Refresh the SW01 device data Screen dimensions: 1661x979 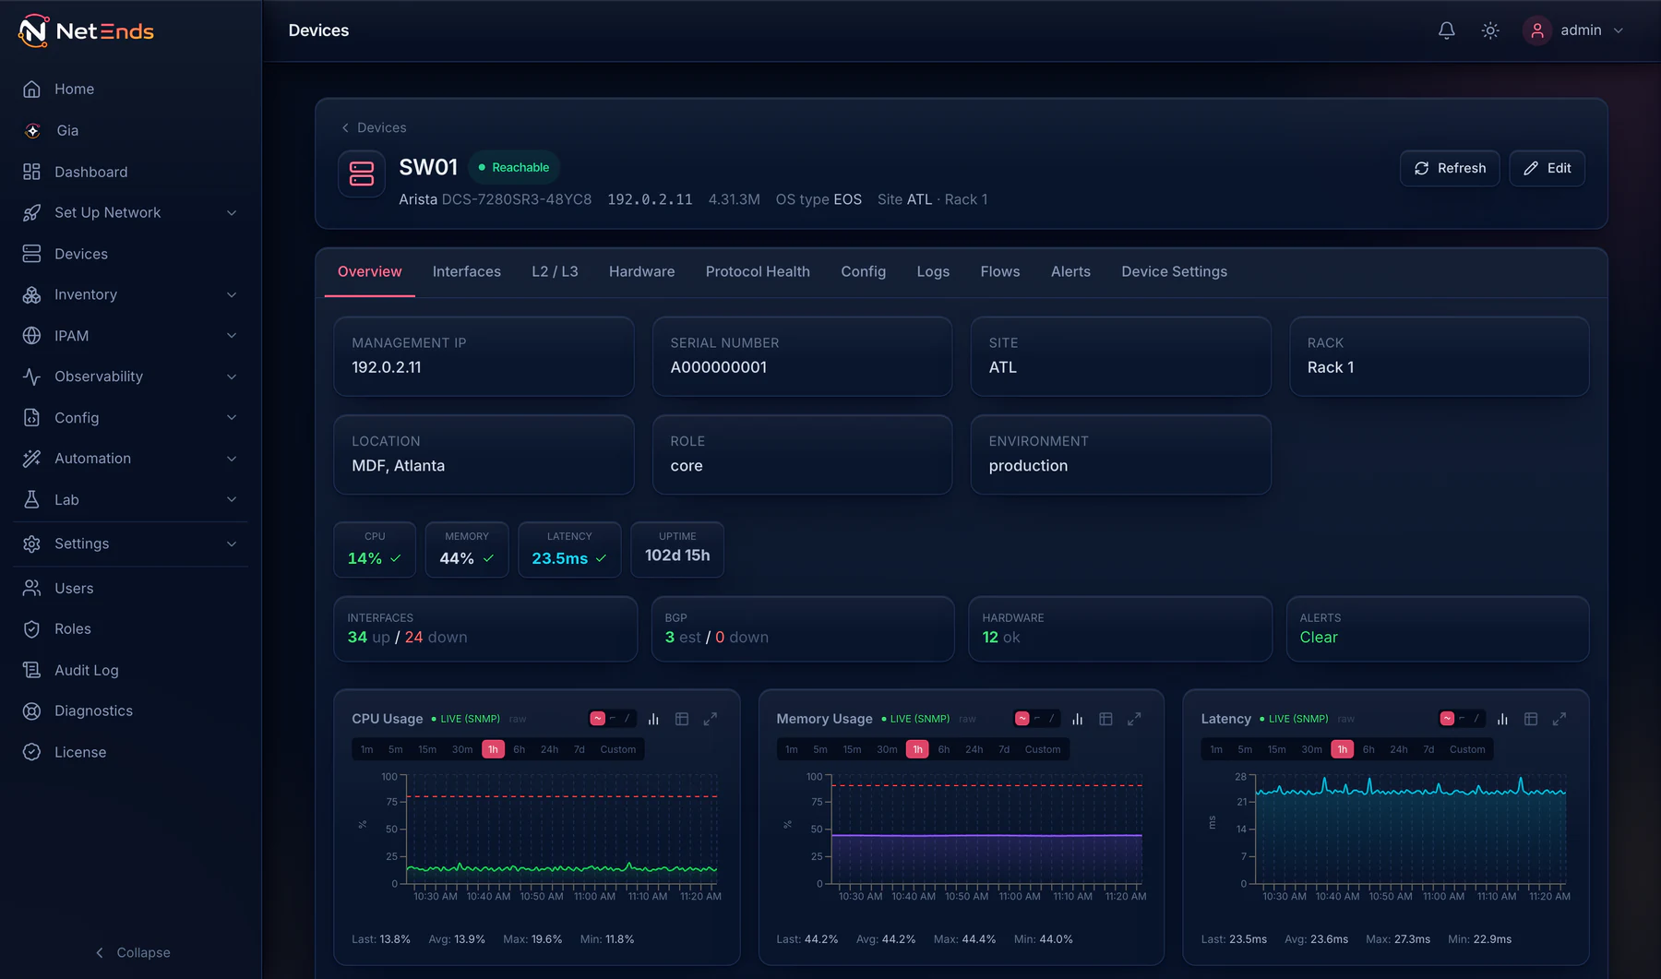pos(1450,168)
